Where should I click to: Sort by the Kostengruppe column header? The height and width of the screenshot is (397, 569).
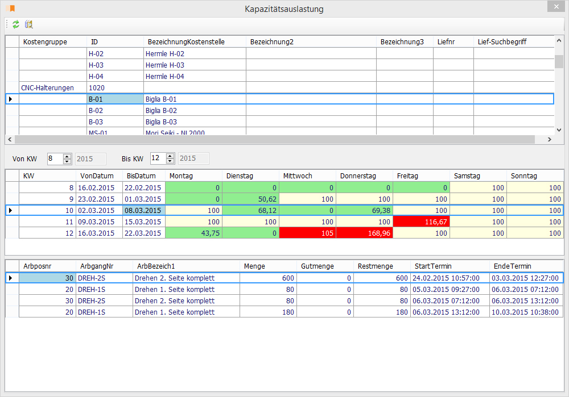tap(45, 42)
